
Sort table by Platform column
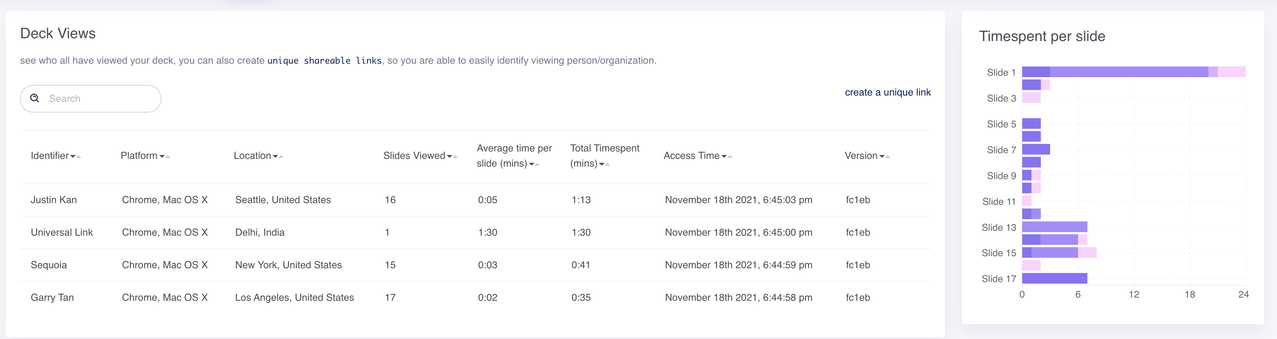coord(139,156)
